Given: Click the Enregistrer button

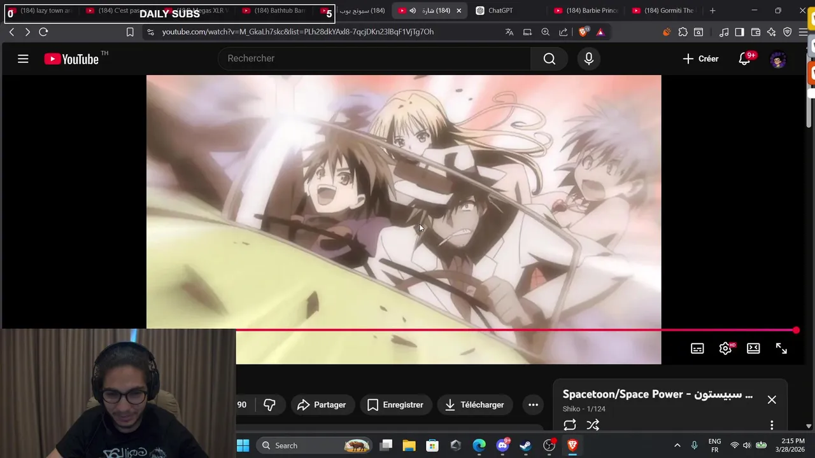Looking at the screenshot, I should coord(395,405).
